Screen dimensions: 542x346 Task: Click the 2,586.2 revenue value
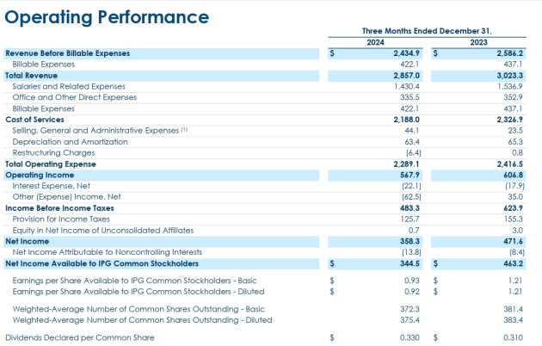[510, 53]
